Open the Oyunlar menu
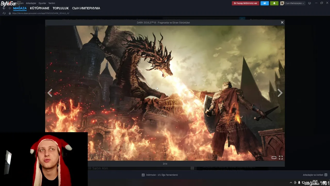The image size is (330, 186). 42,3
